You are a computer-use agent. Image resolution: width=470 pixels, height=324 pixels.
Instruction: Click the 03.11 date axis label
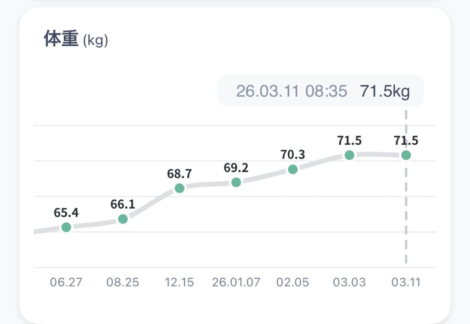click(x=406, y=282)
